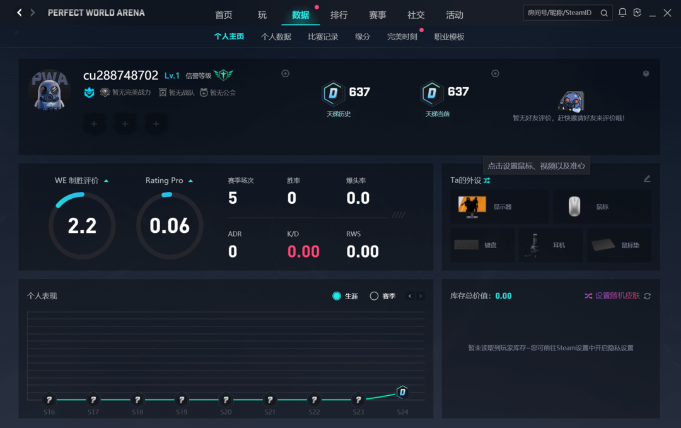Expand the WE 制胜评价 arrow
The width and height of the screenshot is (681, 428).
point(107,181)
